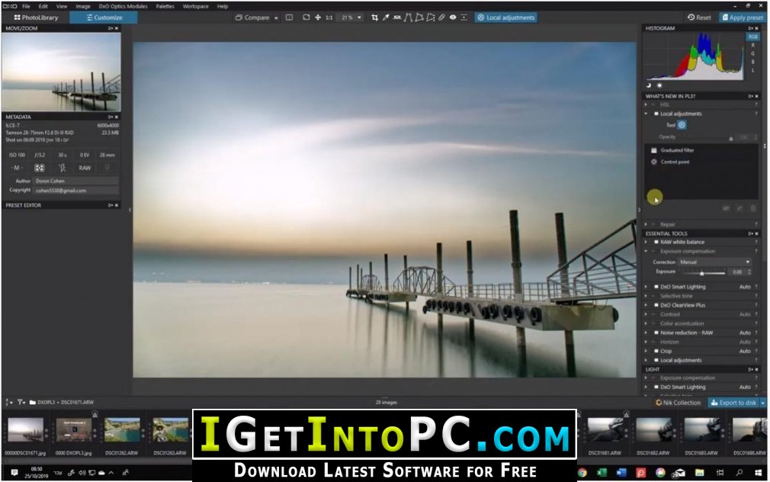Toggle Noise reduction - RAW correction

656,333
